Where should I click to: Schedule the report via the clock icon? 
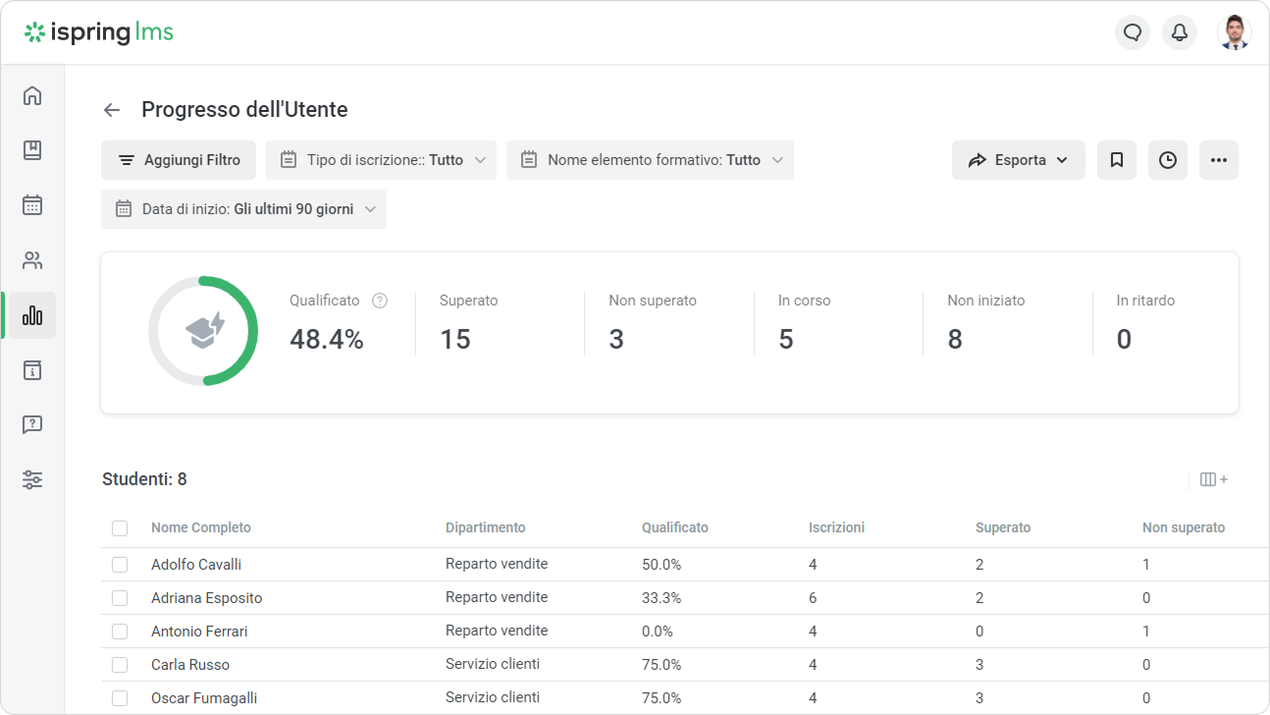pyautogui.click(x=1168, y=159)
